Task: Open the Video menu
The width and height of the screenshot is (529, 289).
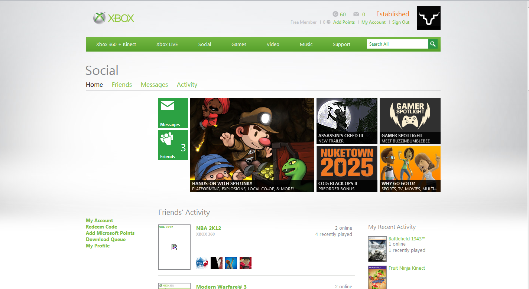Action: coord(273,44)
